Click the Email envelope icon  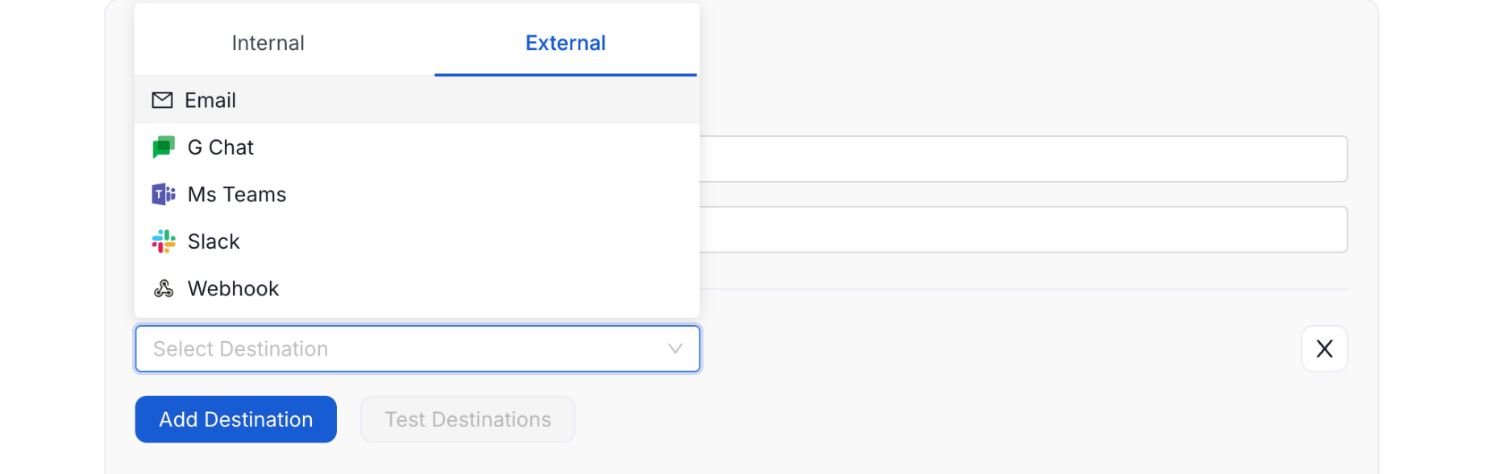click(162, 100)
